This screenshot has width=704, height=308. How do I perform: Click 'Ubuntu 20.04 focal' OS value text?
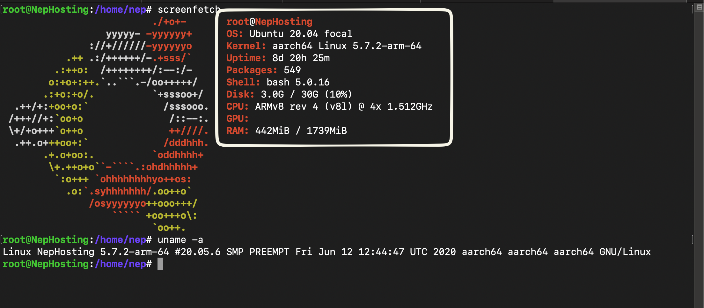[301, 34]
